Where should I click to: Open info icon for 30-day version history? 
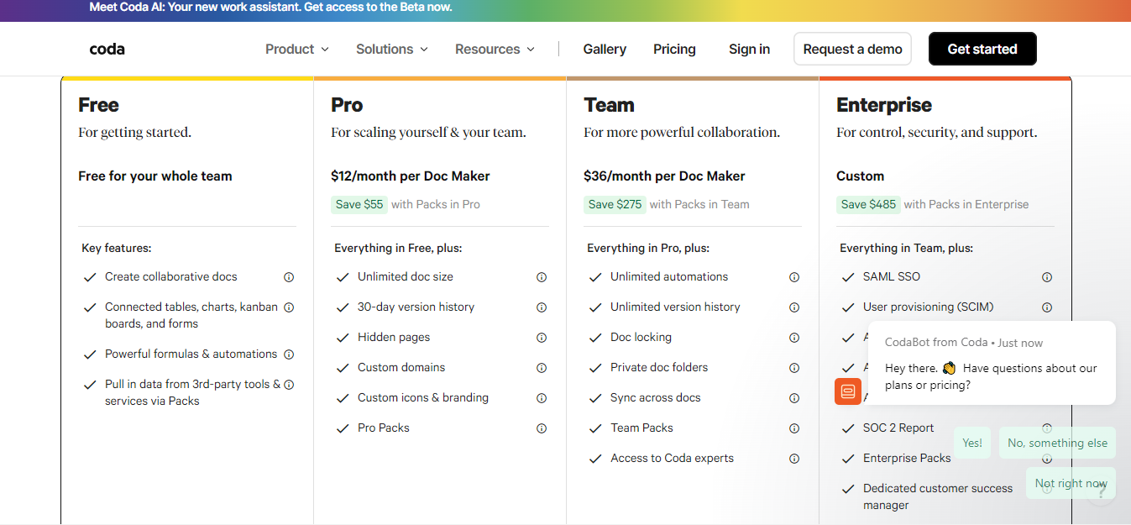pos(542,307)
